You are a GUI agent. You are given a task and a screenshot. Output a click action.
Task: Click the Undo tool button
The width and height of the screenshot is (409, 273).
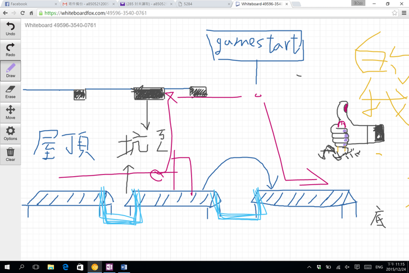point(11,29)
